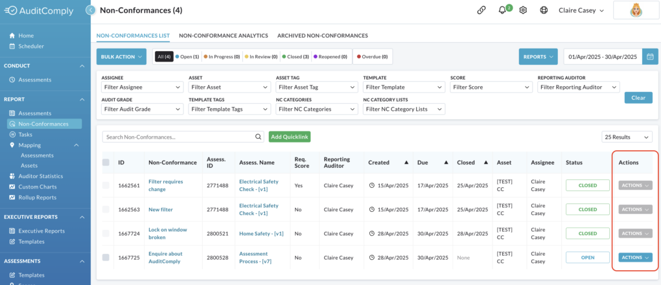The image size is (661, 285).
Task: Open Archived Non-Conformances tab
Action: (x=323, y=36)
